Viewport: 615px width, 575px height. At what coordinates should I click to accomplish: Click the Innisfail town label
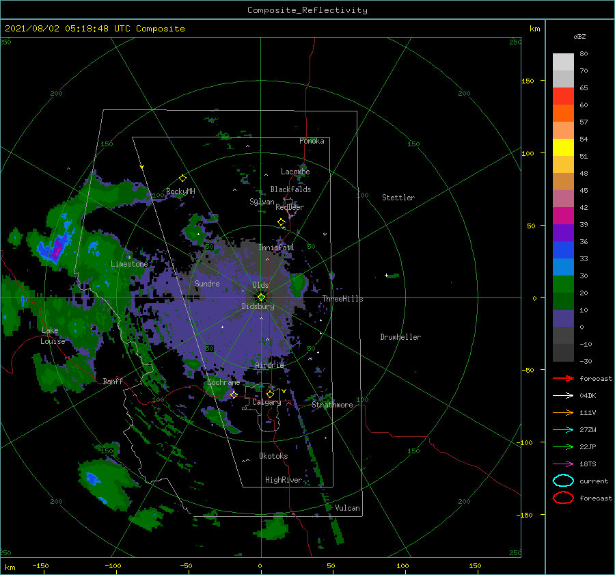tap(276, 248)
